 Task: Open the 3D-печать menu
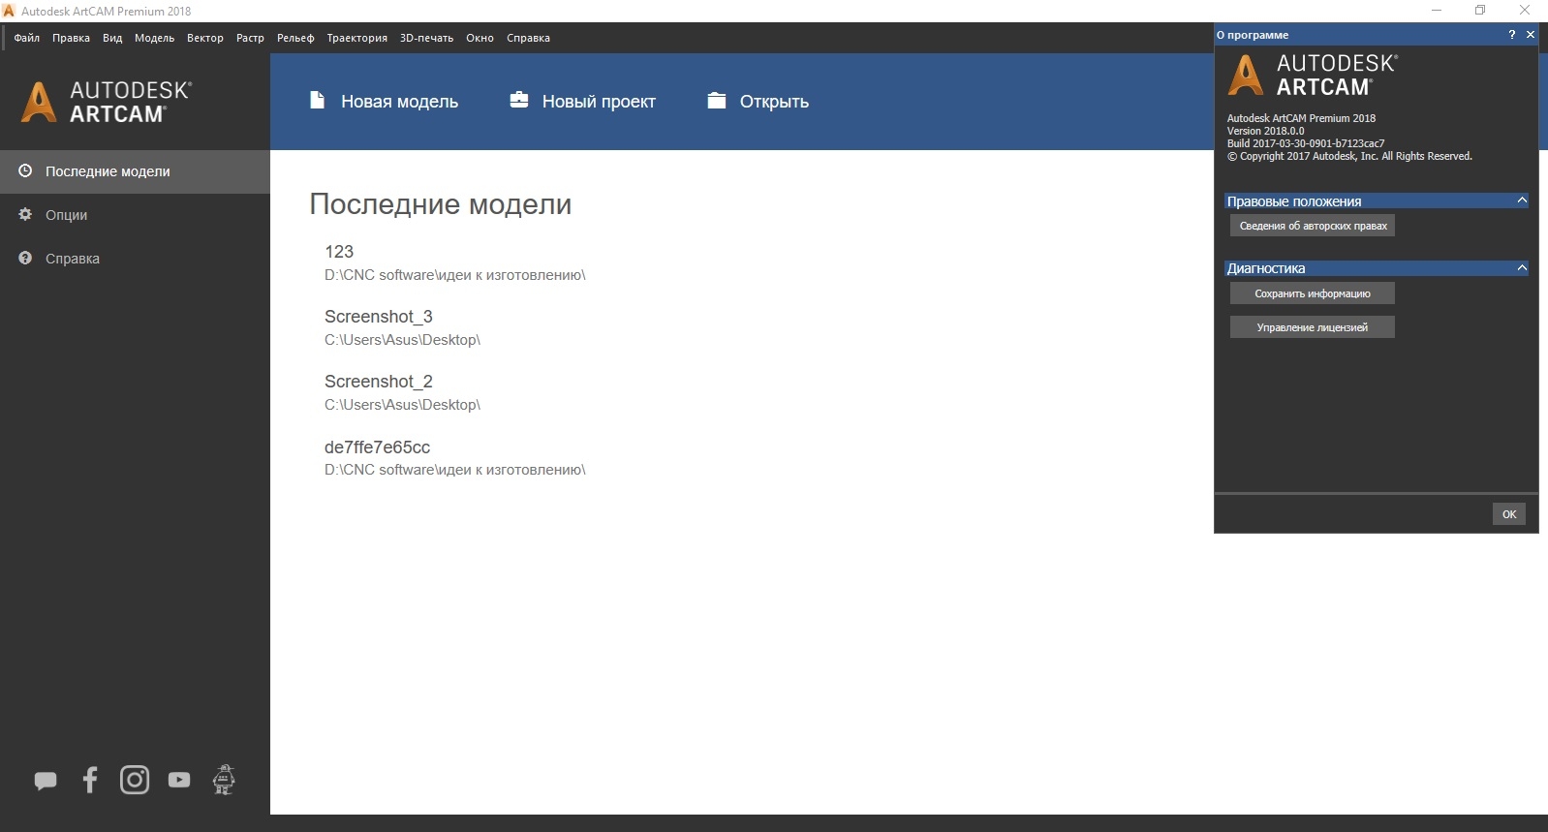426,38
